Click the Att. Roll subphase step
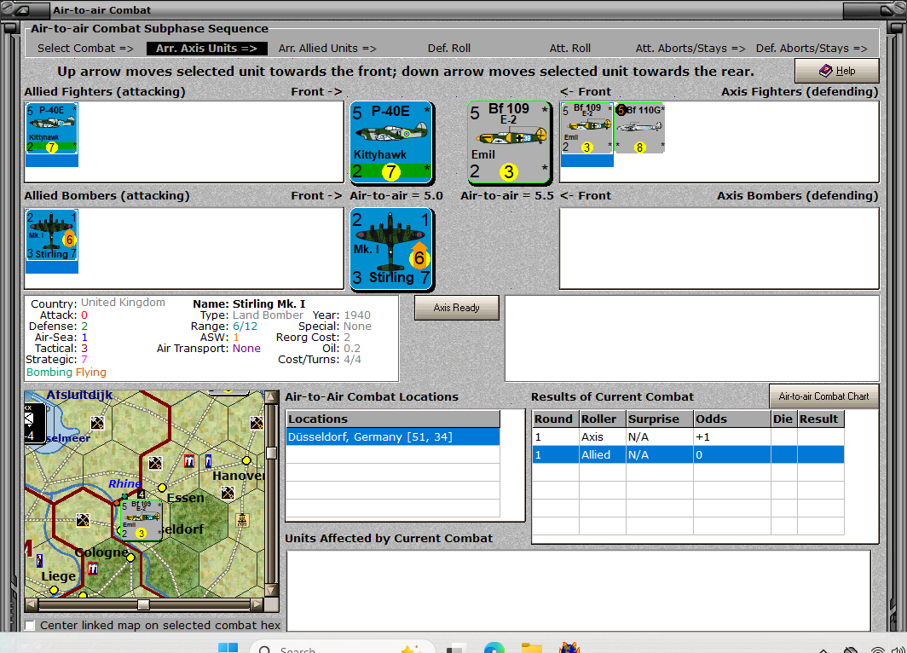Viewport: 907px width, 653px height. 569,49
